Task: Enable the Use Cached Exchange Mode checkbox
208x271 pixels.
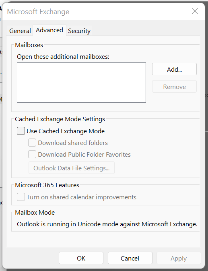Action: 21,131
